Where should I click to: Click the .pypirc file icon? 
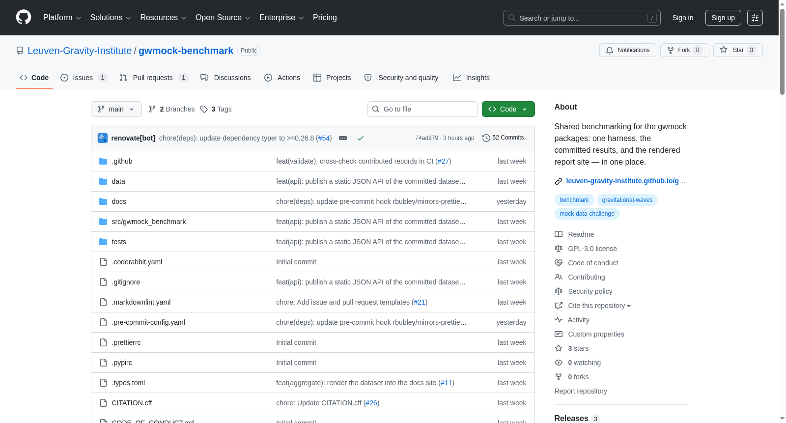(x=103, y=363)
